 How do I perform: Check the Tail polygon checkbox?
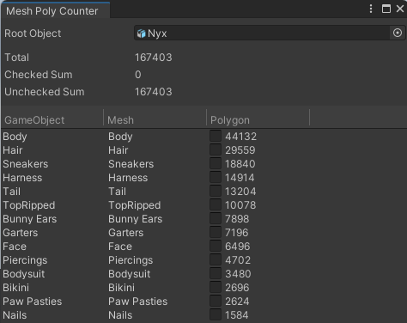pos(216,191)
